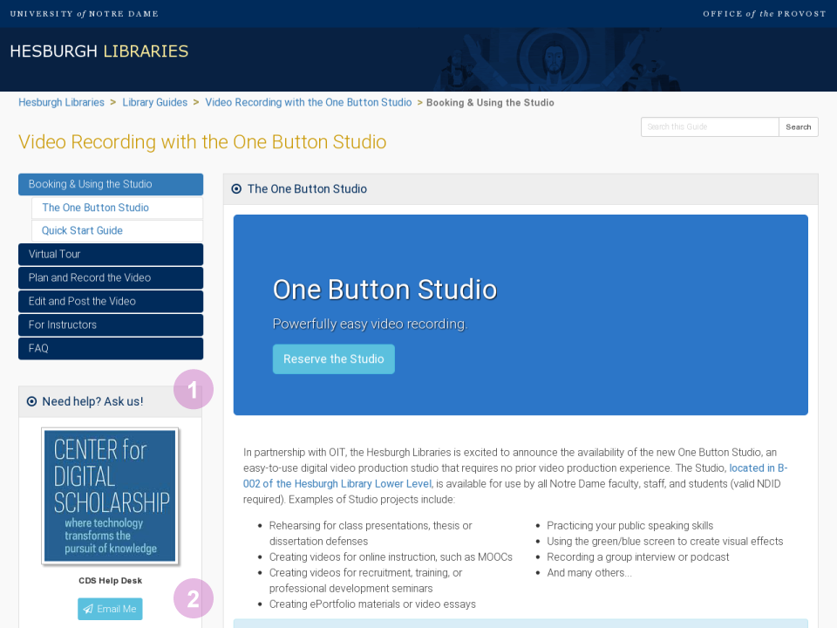The height and width of the screenshot is (628, 837).
Task: Open the Hesburgh Libraries breadcrumb link
Action: [61, 102]
